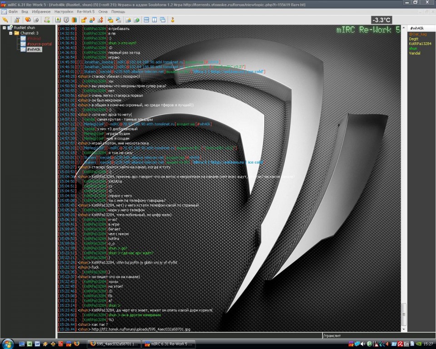Click the mIRC system menu icon left of Файл

(4, 12)
